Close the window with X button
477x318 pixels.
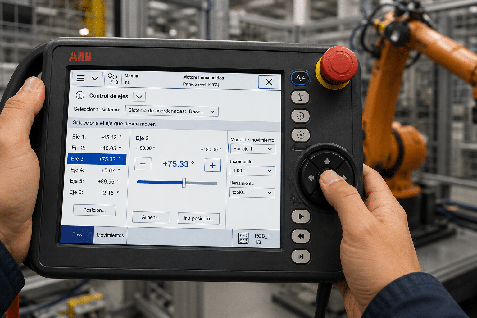[269, 82]
